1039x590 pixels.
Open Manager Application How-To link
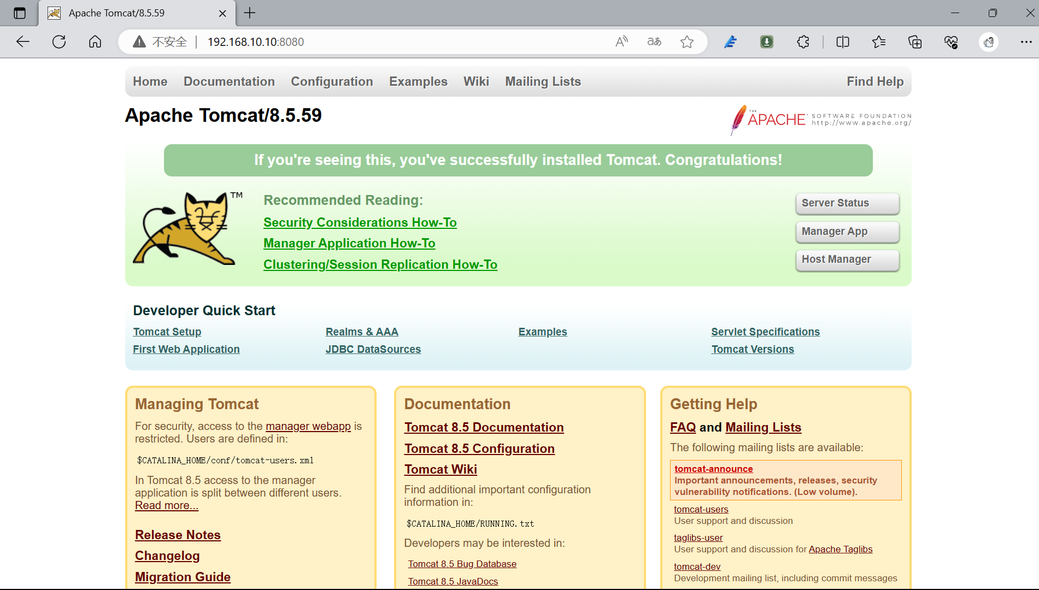349,243
